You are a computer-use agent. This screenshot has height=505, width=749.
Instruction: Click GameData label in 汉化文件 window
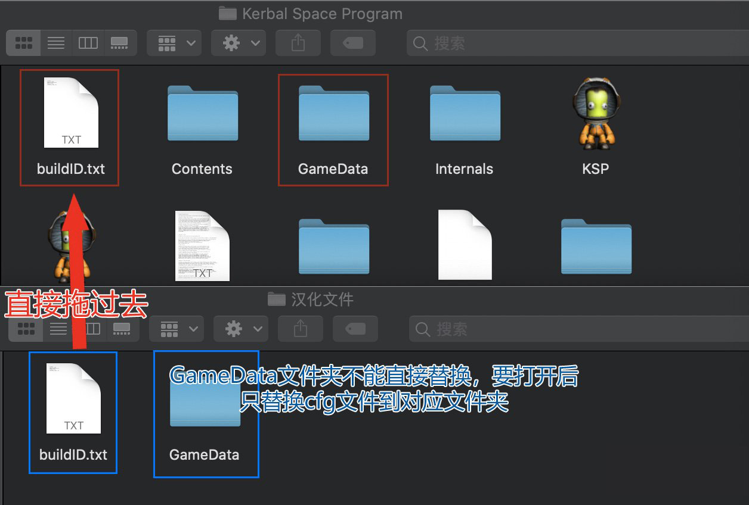[x=205, y=455]
